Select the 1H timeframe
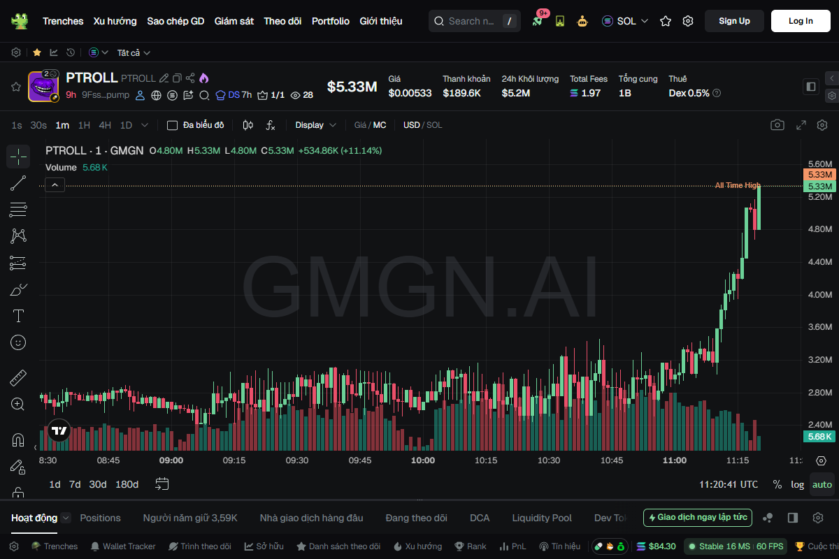839x559 pixels. 84,125
